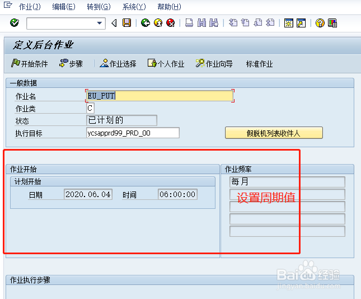The height and width of the screenshot is (299, 361).
Task: Open the system menu icon at top-left
Action: pos(8,5)
